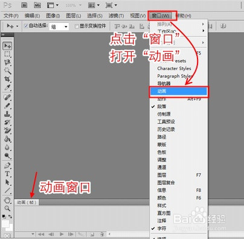Select the Healing Brush tool
The image size is (244, 239).
(x=7, y=97)
